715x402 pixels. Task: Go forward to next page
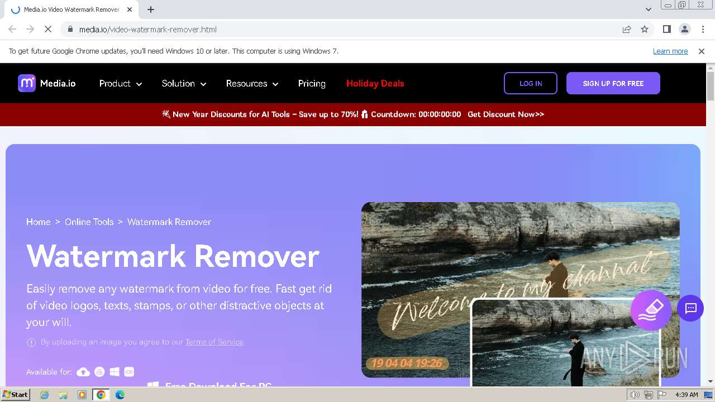pos(30,29)
